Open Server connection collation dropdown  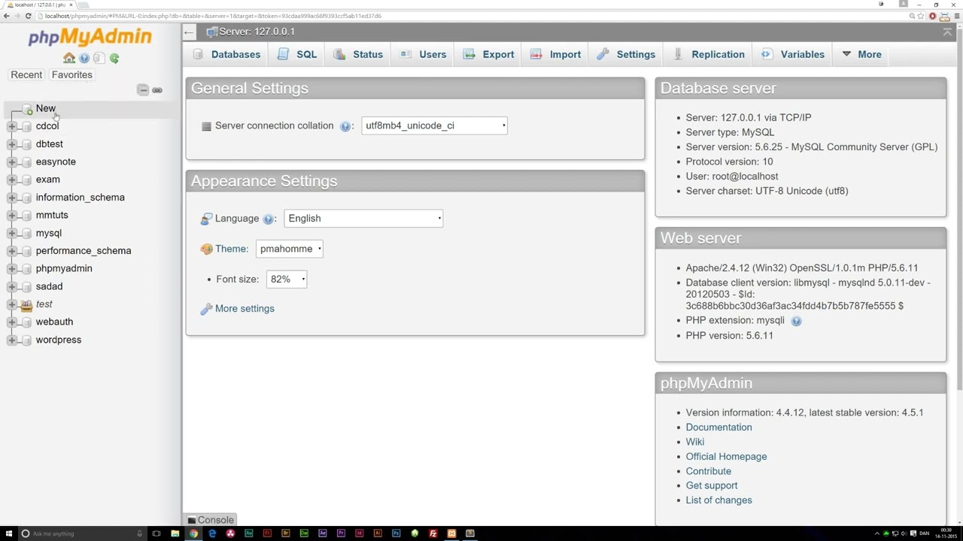[434, 125]
